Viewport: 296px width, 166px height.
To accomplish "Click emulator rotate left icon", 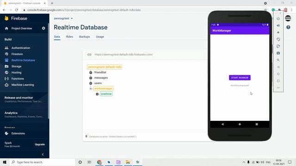I will coord(278,39).
